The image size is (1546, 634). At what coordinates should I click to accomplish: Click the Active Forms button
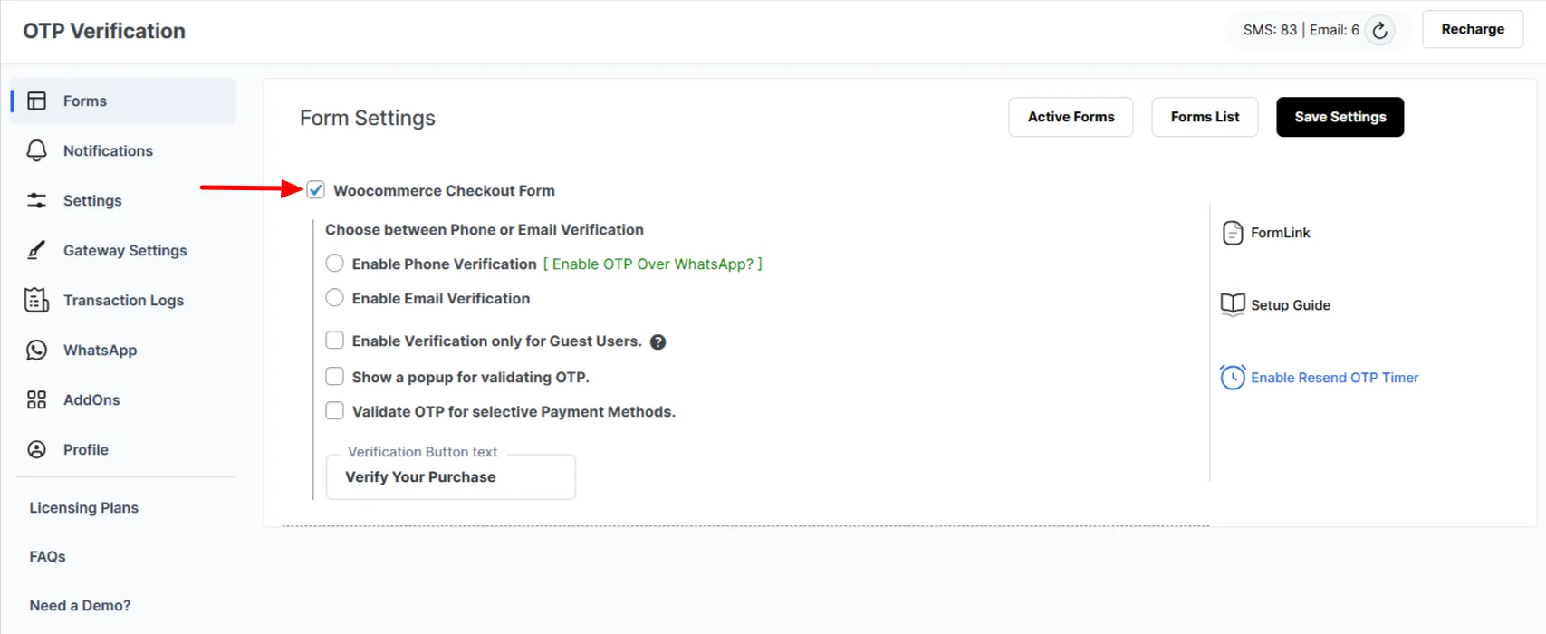[x=1071, y=117]
